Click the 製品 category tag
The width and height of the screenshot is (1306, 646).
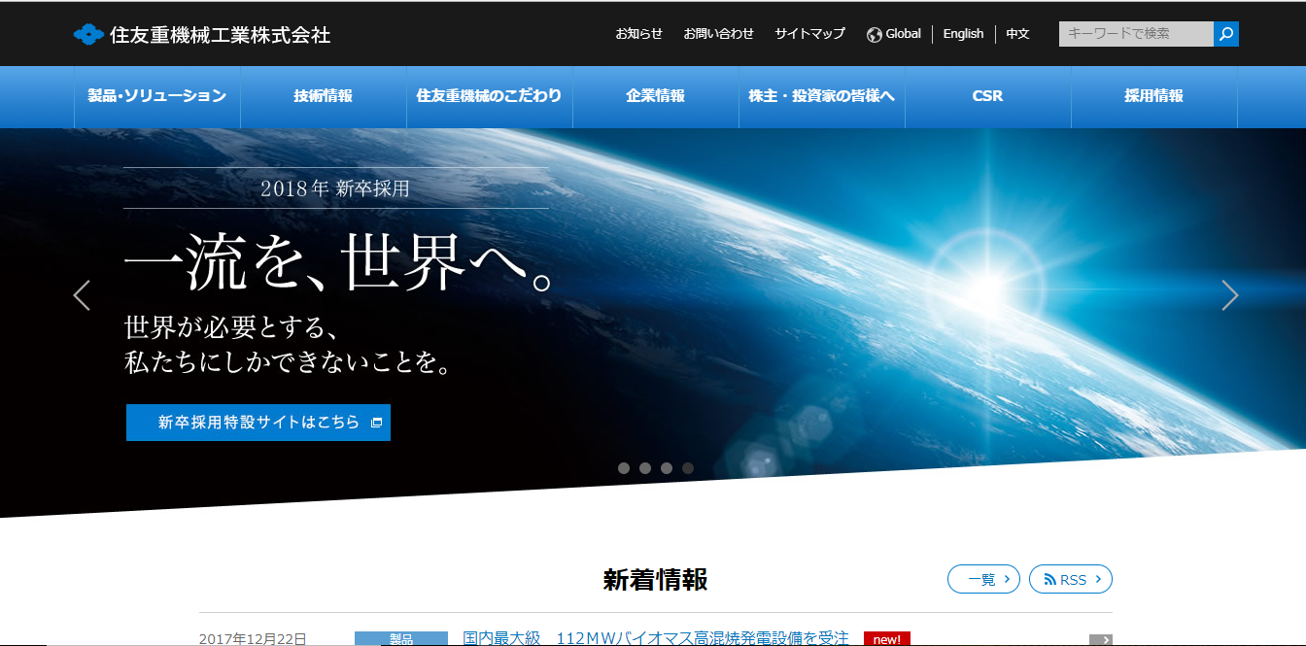(x=401, y=639)
